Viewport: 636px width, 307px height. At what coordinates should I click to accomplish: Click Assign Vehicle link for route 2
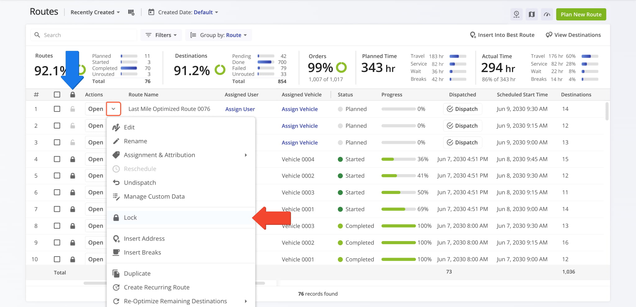click(300, 126)
